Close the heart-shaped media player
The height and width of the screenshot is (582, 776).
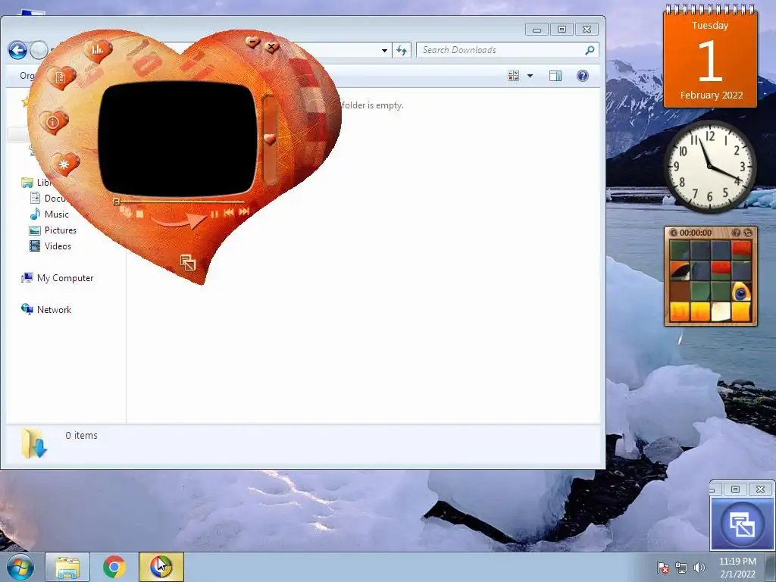point(271,47)
